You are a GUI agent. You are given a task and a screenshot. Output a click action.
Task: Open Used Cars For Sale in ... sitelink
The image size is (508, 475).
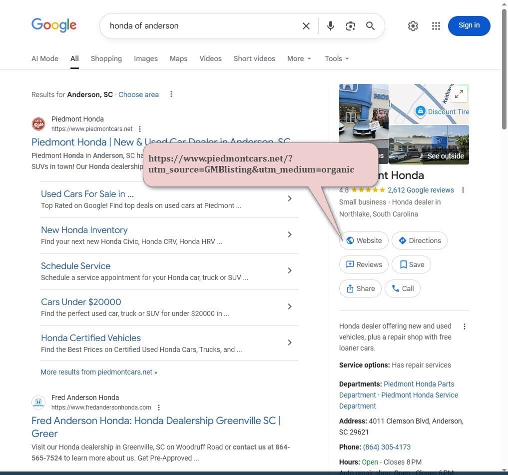point(87,194)
